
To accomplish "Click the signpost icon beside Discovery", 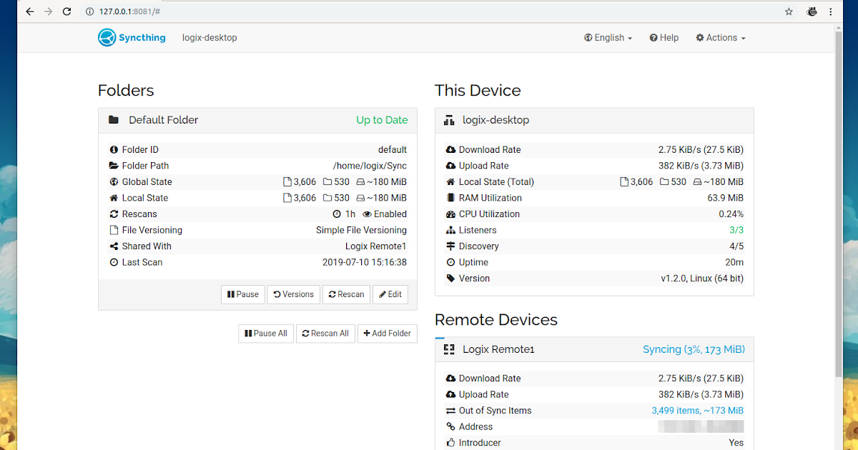I will click(x=450, y=246).
